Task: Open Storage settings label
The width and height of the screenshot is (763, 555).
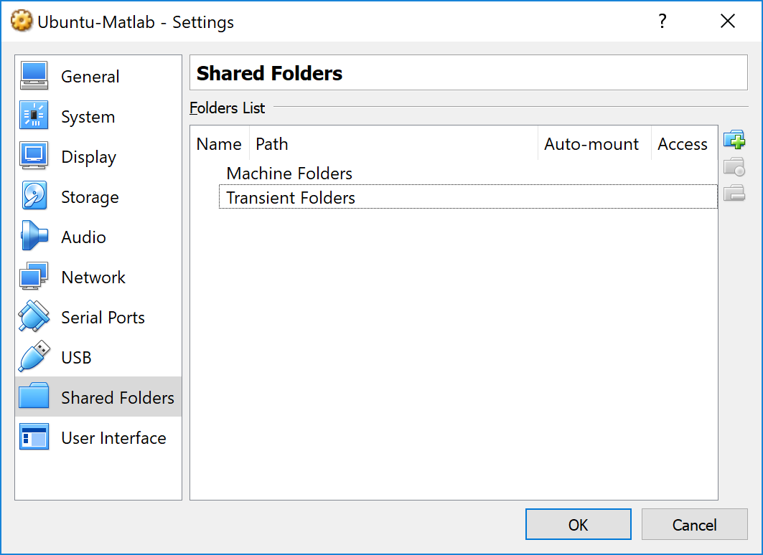Action: click(90, 197)
